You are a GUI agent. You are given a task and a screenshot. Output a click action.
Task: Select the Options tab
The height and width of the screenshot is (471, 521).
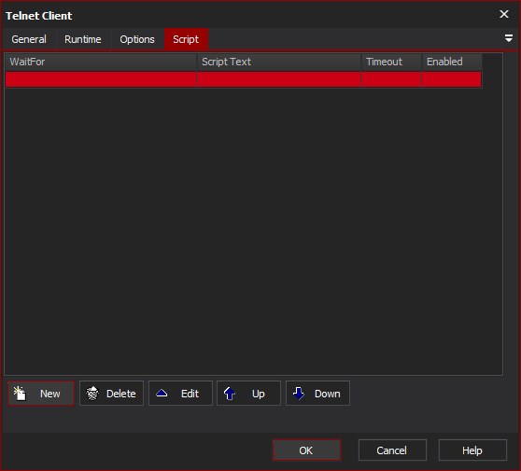coord(137,39)
